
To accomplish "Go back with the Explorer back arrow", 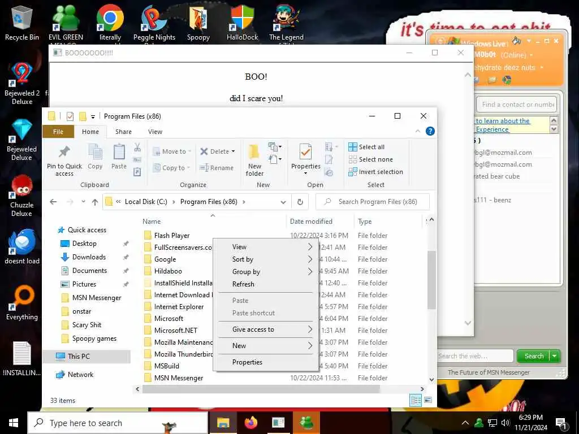I will point(53,202).
